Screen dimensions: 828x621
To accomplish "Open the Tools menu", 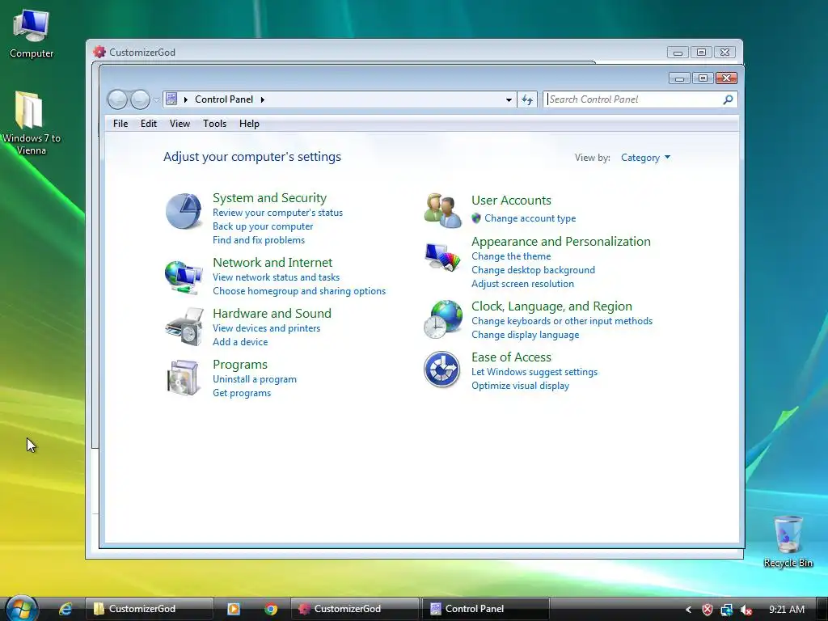I will point(214,124).
